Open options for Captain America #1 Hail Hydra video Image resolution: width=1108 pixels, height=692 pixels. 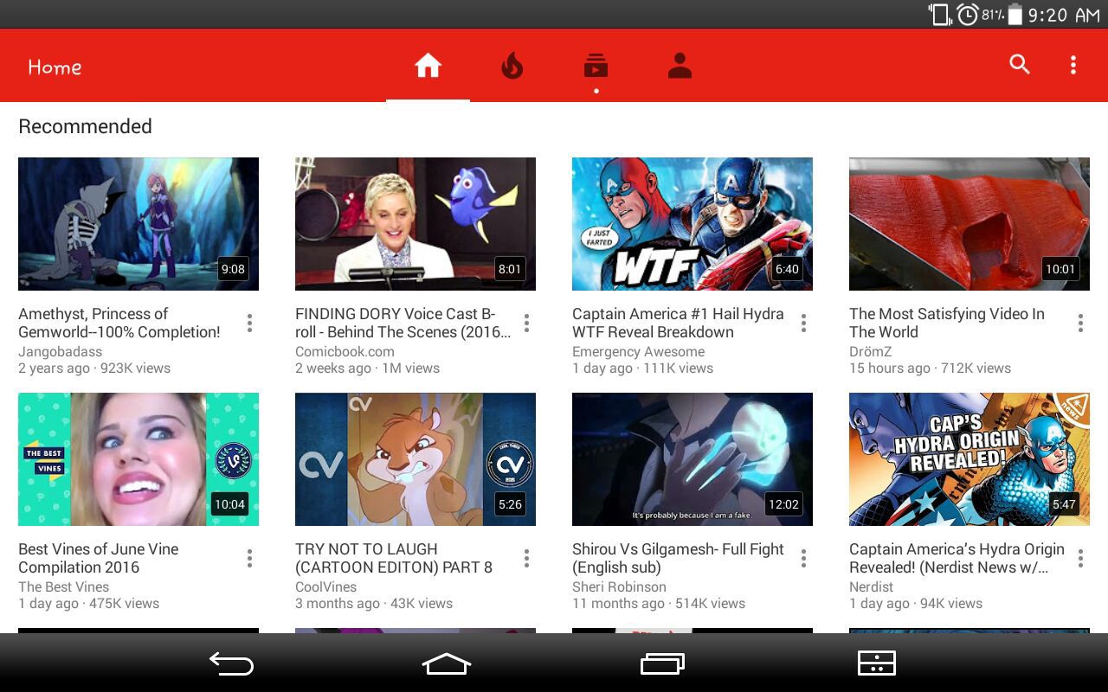point(803,324)
